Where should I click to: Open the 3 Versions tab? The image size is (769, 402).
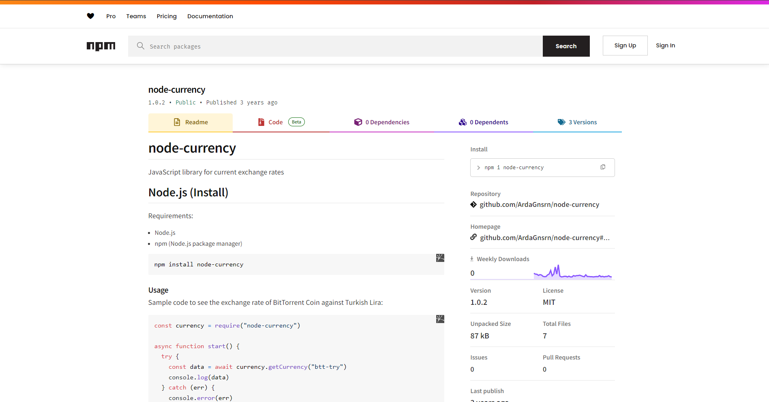tap(577, 123)
